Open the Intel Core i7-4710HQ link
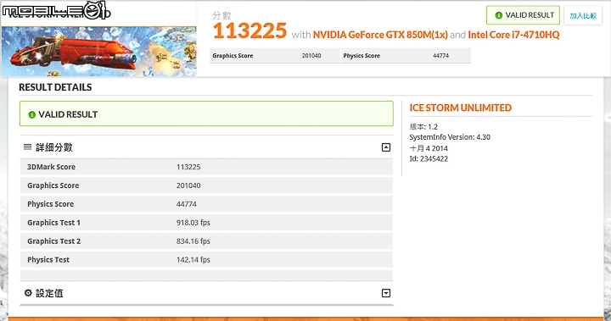Image resolution: width=611 pixels, height=321 pixels. pos(513,35)
